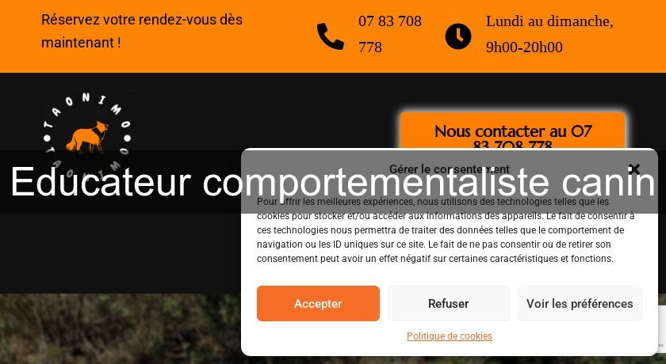Decline cookies with the Refuser button
Screen dimensions: 666x364
point(449,303)
